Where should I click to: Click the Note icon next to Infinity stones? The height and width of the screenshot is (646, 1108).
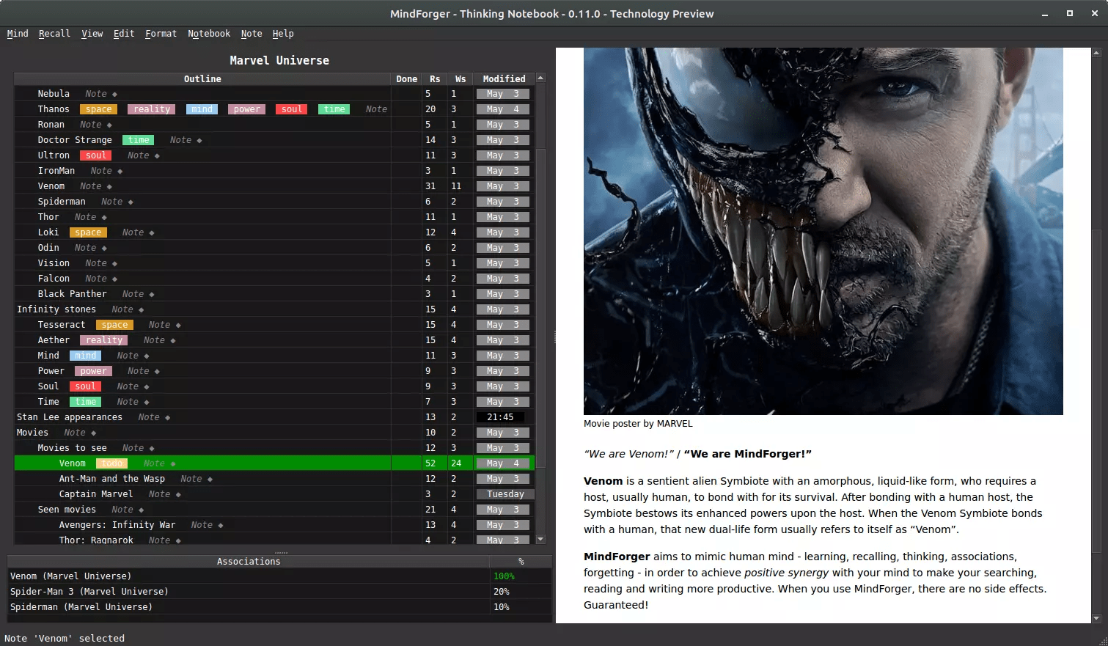122,309
